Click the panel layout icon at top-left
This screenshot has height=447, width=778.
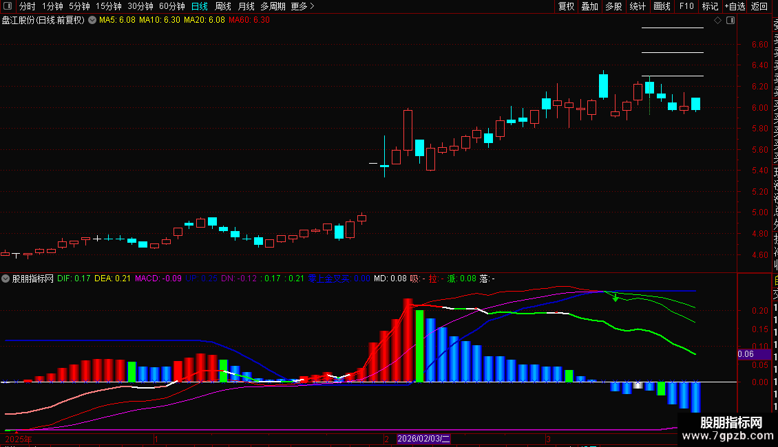click(8, 6)
